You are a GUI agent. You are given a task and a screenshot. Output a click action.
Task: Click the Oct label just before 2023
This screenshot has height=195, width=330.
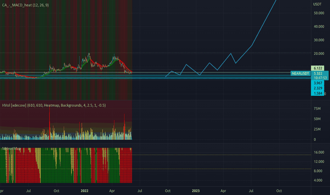tap(168, 191)
